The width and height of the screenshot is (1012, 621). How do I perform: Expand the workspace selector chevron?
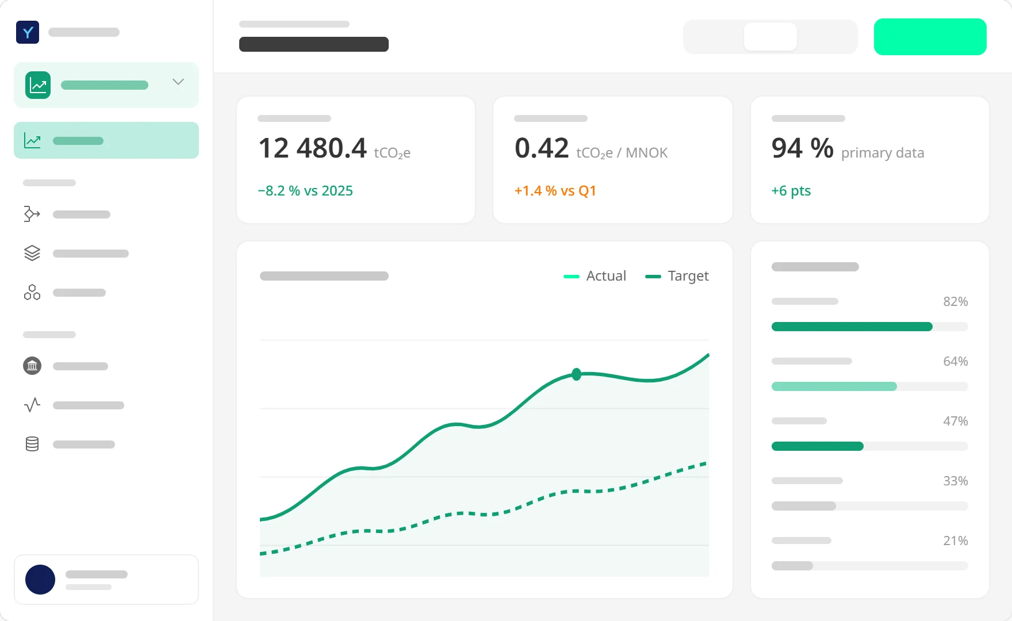pyautogui.click(x=178, y=82)
